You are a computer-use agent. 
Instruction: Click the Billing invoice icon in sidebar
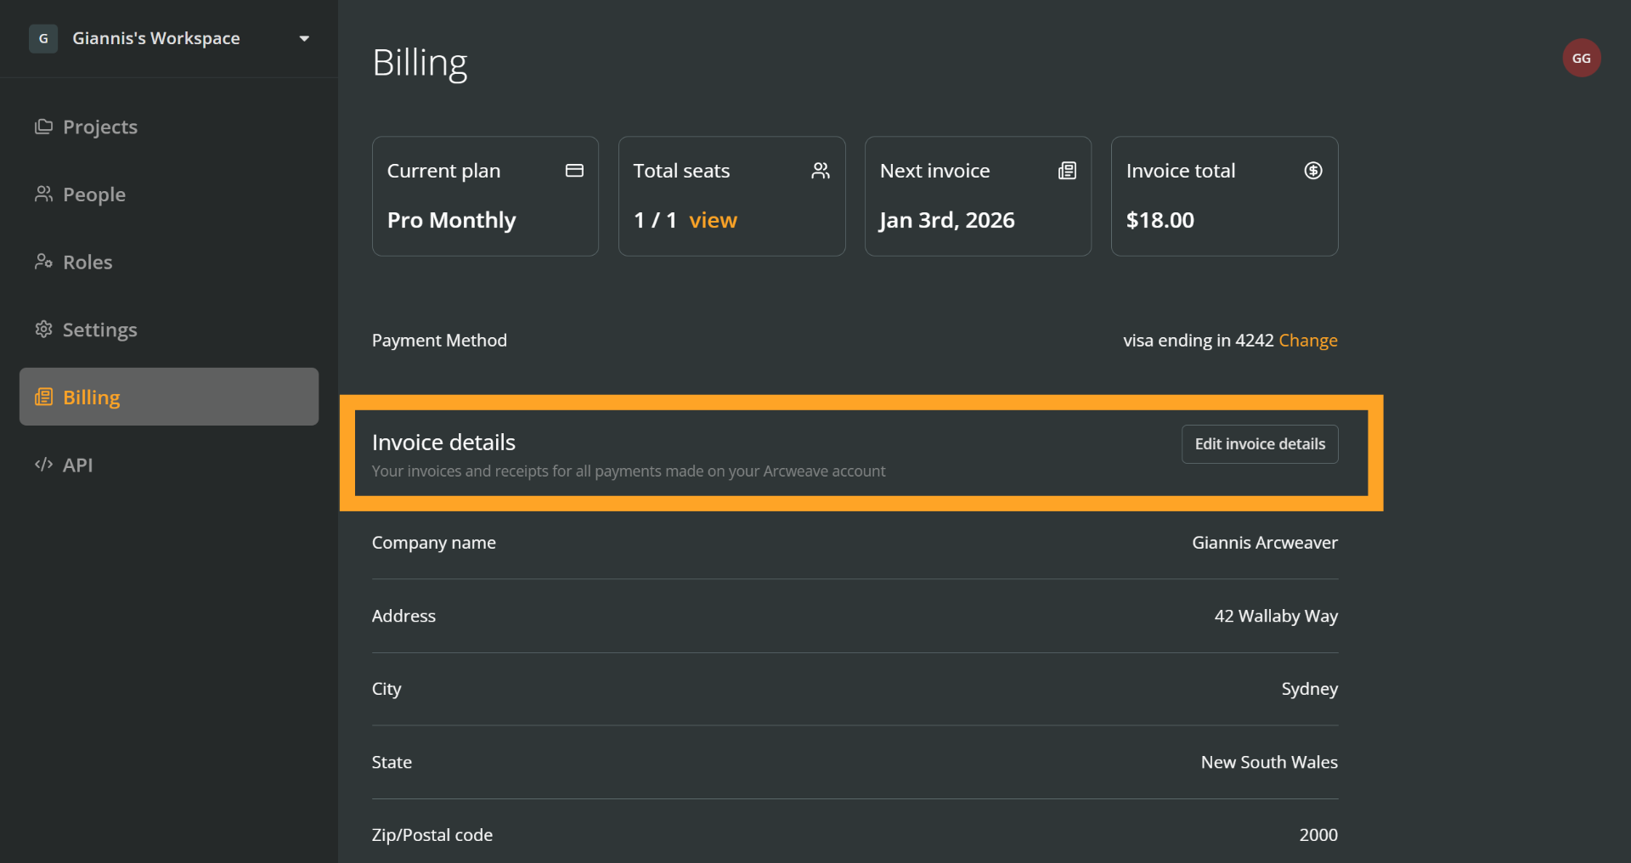point(43,398)
